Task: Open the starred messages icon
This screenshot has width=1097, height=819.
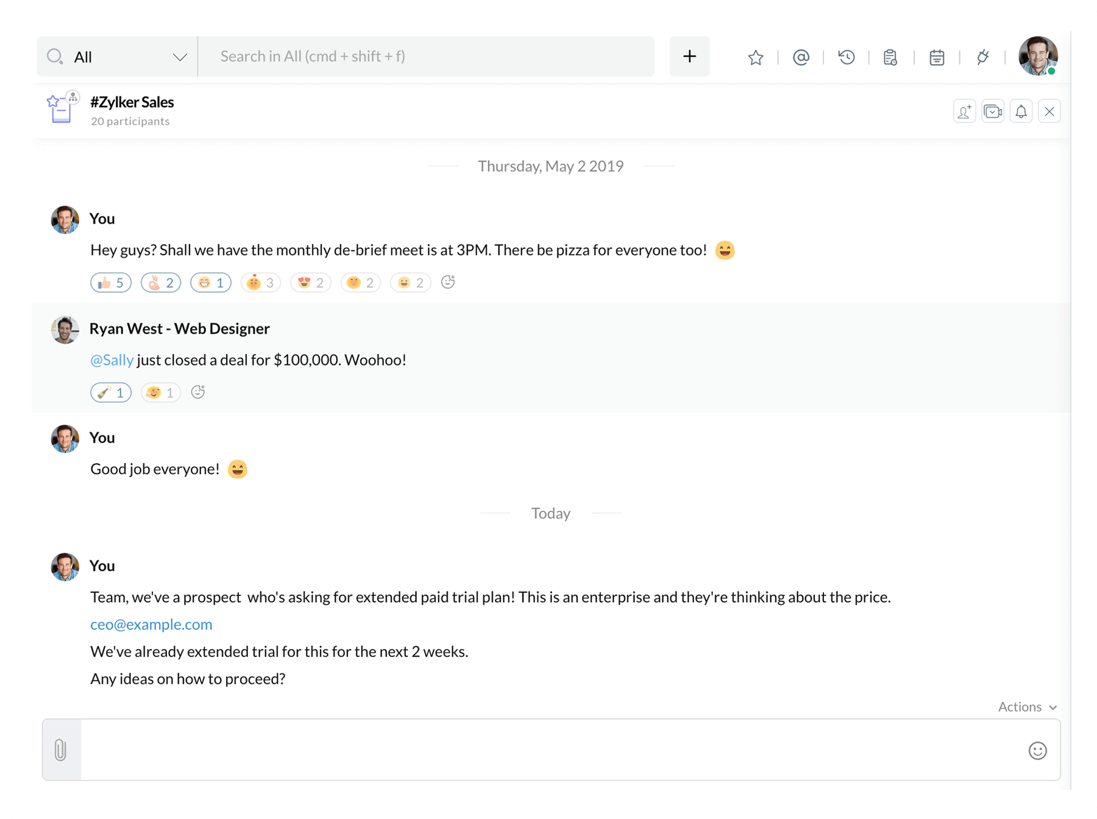Action: coord(756,57)
